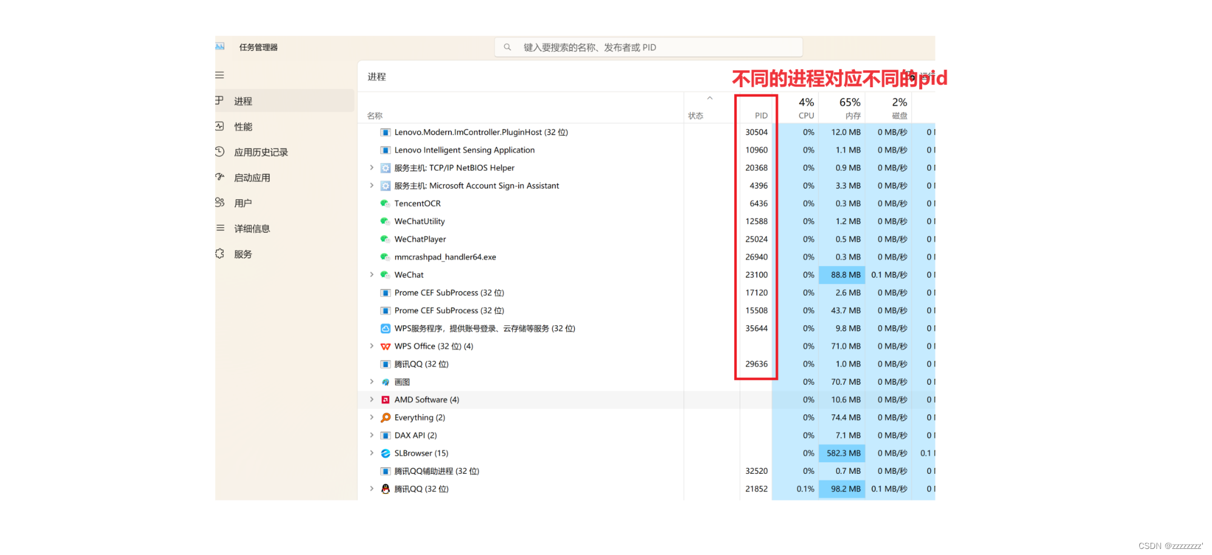The image size is (1212, 555).
Task: Select the 服务 sidebar icon
Action: click(x=219, y=253)
